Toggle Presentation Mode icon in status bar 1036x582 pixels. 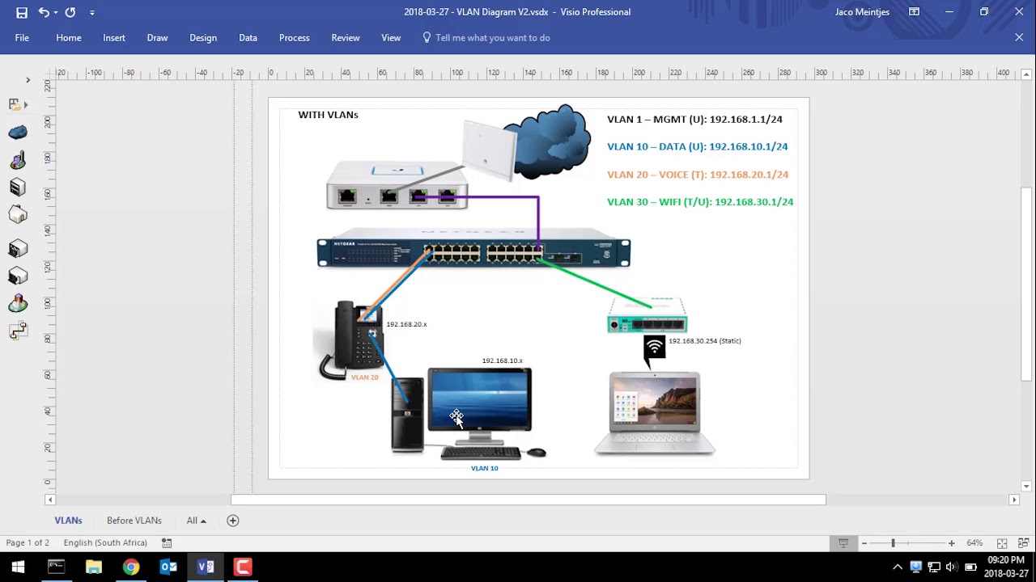pos(843,543)
